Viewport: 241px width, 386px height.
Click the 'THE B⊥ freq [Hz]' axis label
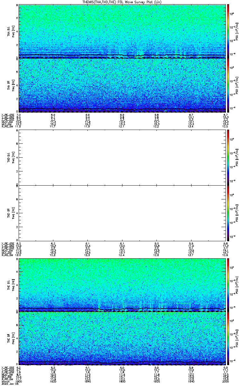point(11,285)
